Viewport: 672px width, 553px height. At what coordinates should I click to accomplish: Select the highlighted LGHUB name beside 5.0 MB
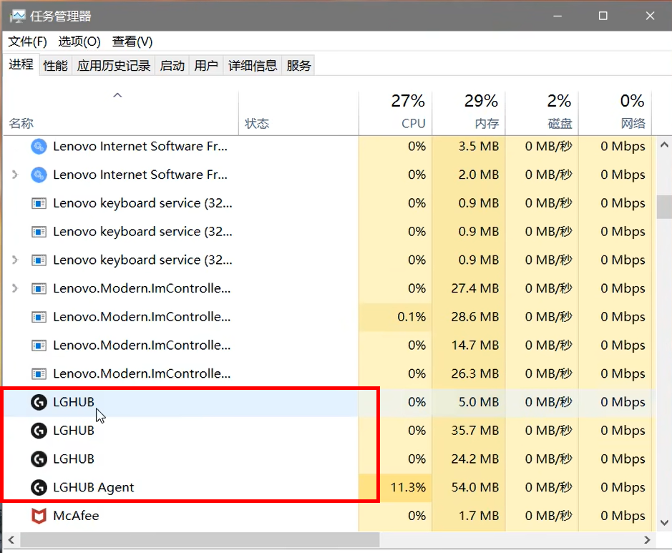coord(74,402)
